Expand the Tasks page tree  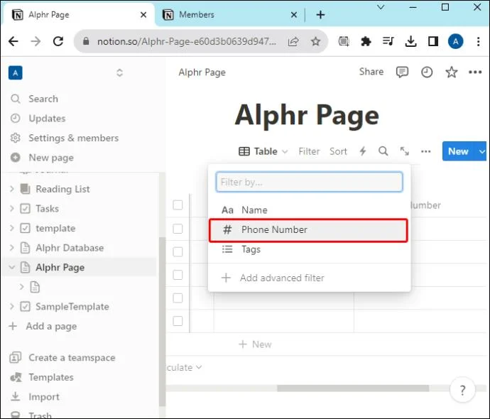tap(12, 208)
